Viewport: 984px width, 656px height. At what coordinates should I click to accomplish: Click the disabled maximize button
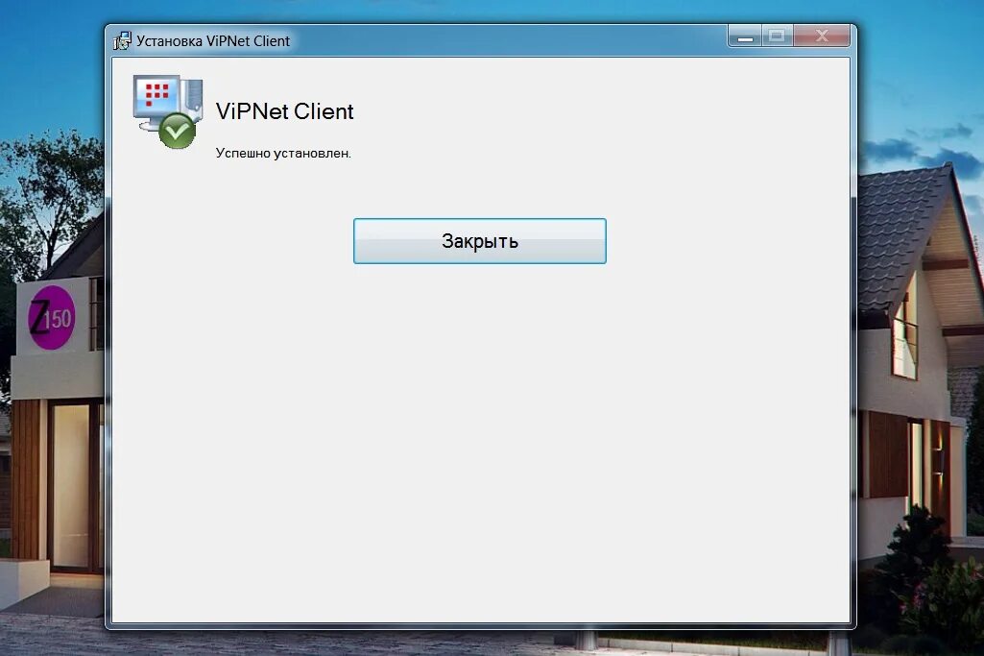click(777, 36)
